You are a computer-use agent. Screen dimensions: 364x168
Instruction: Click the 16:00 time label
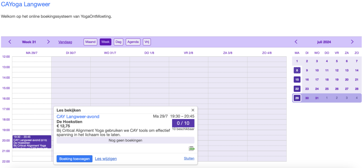click(6, 99)
